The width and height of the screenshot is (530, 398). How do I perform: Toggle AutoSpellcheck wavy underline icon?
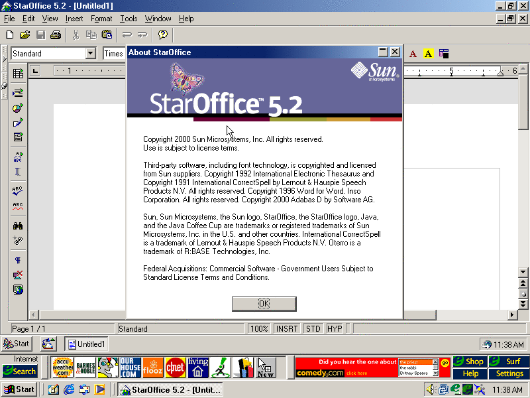tap(18, 206)
